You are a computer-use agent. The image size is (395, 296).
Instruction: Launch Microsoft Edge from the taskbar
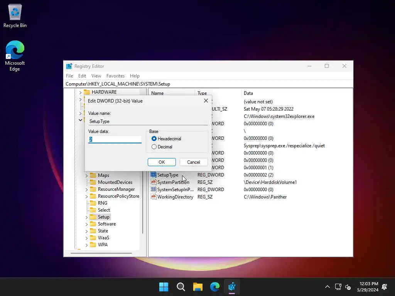coord(215,287)
